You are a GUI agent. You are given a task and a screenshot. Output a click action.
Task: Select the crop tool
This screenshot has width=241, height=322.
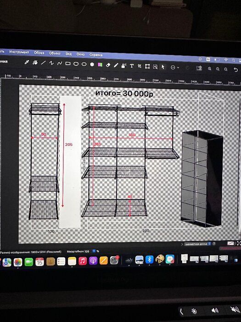point(140,66)
